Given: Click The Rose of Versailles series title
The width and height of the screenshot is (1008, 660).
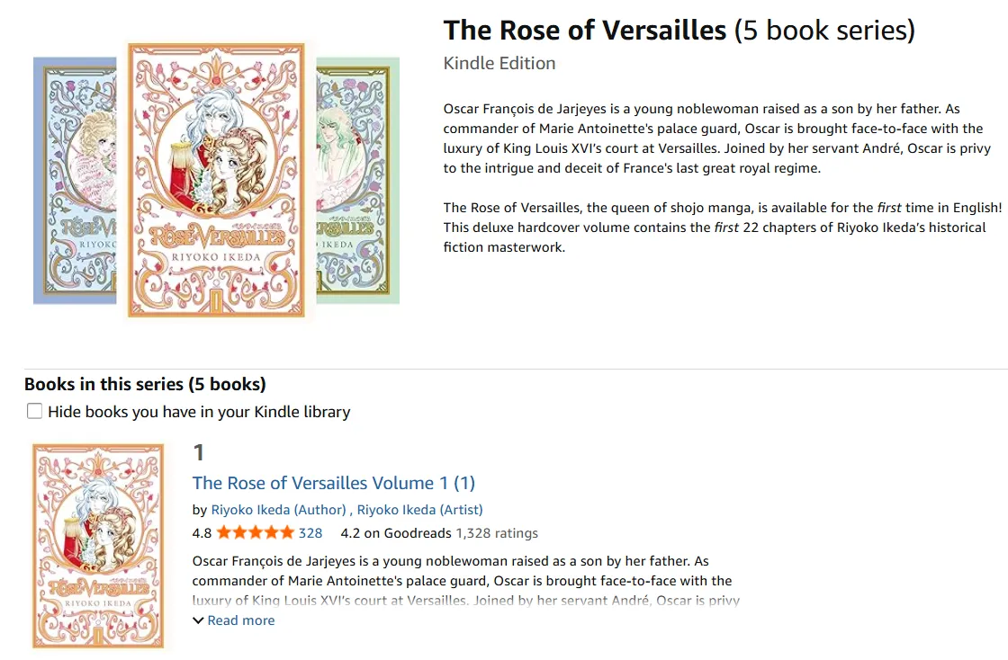Looking at the screenshot, I should pos(585,31).
